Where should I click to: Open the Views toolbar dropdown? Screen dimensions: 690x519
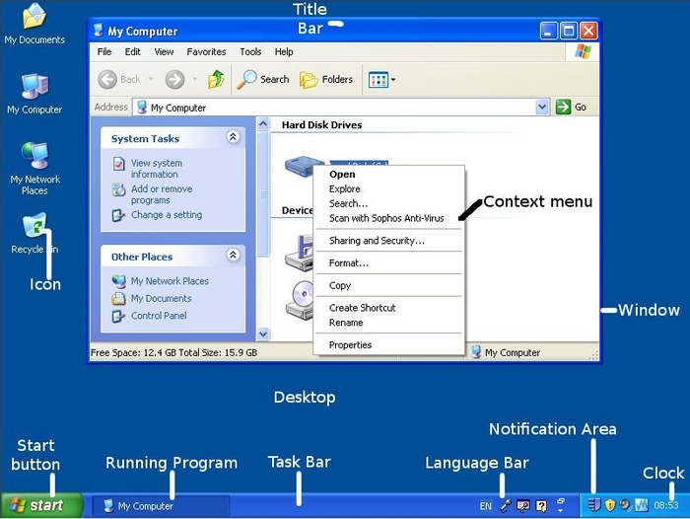coord(381,80)
